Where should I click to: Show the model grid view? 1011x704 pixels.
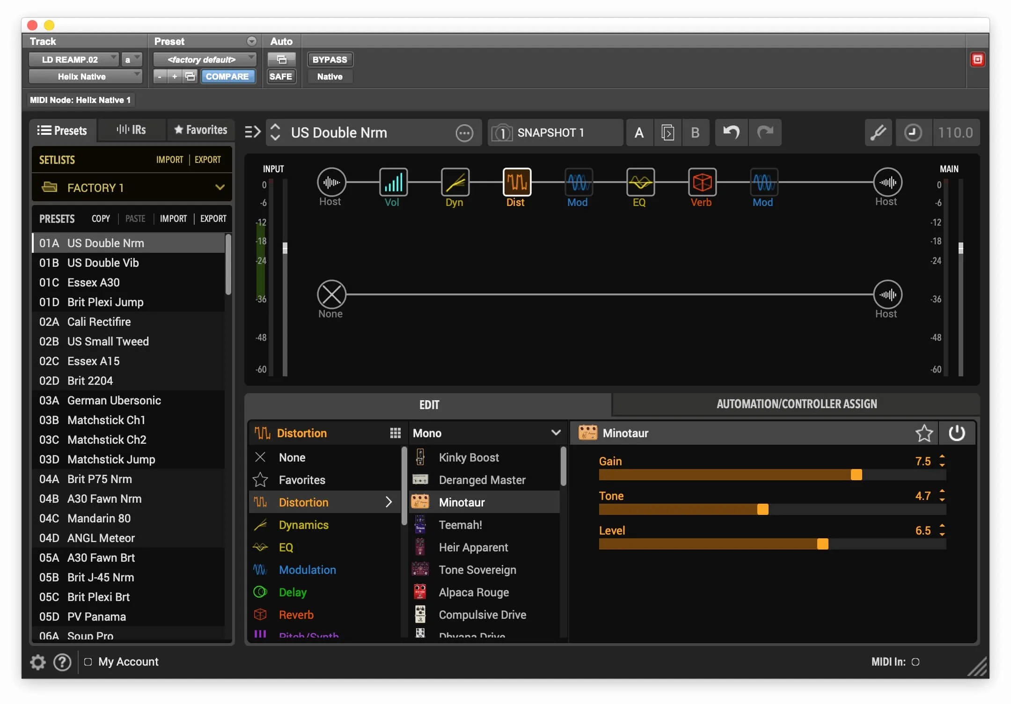pyautogui.click(x=395, y=433)
